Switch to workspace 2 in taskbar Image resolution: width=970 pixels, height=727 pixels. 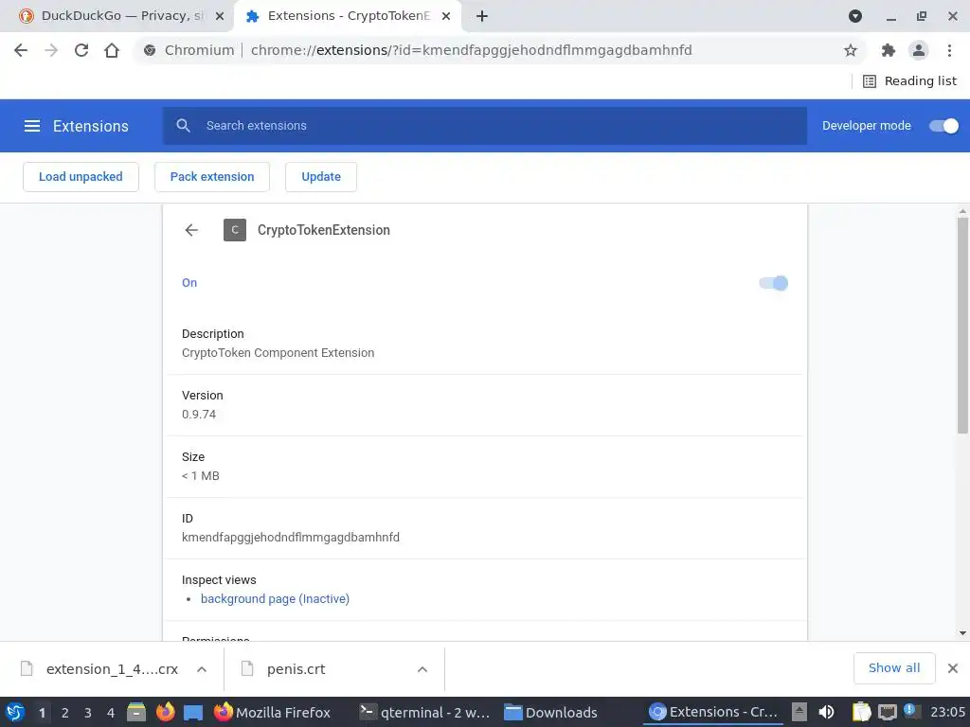click(64, 713)
